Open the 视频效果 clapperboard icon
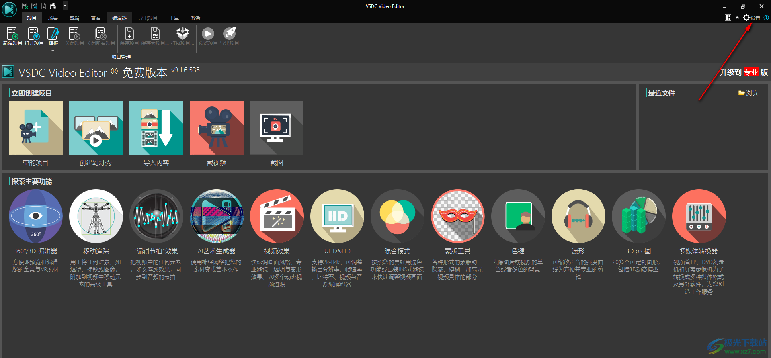Screen dimensions: 771x358 click(277, 216)
